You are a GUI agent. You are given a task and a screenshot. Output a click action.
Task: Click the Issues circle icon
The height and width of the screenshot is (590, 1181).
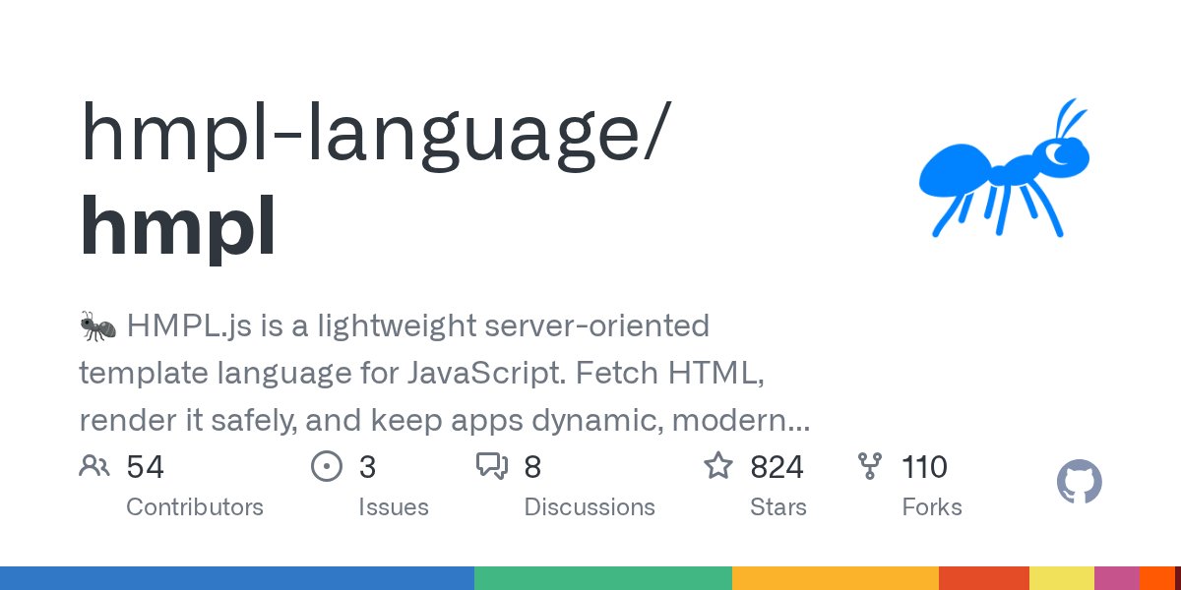point(326,466)
